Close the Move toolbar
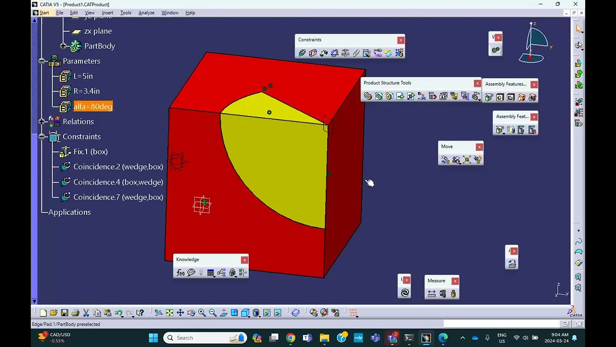Viewport: 616px width, 347px height. point(479,147)
